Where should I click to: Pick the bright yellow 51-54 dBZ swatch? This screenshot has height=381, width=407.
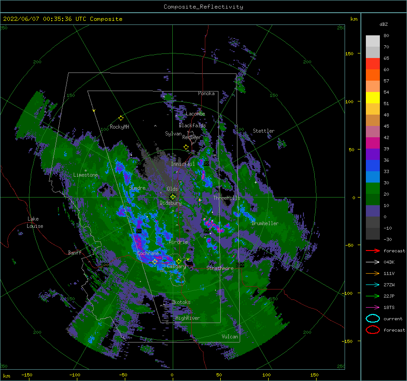pos(373,98)
